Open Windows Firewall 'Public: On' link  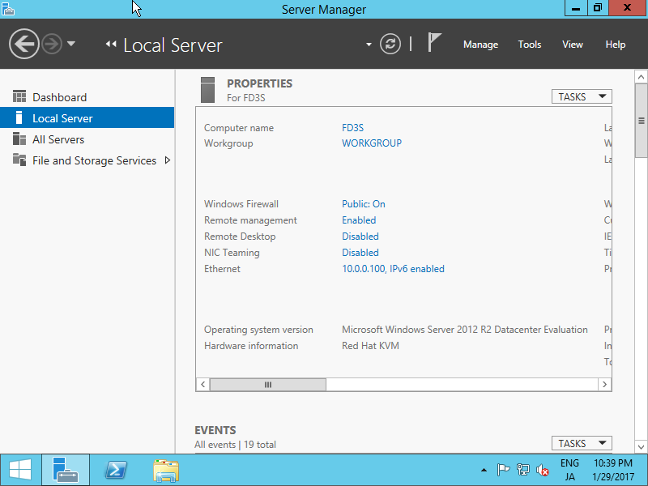pyautogui.click(x=363, y=204)
